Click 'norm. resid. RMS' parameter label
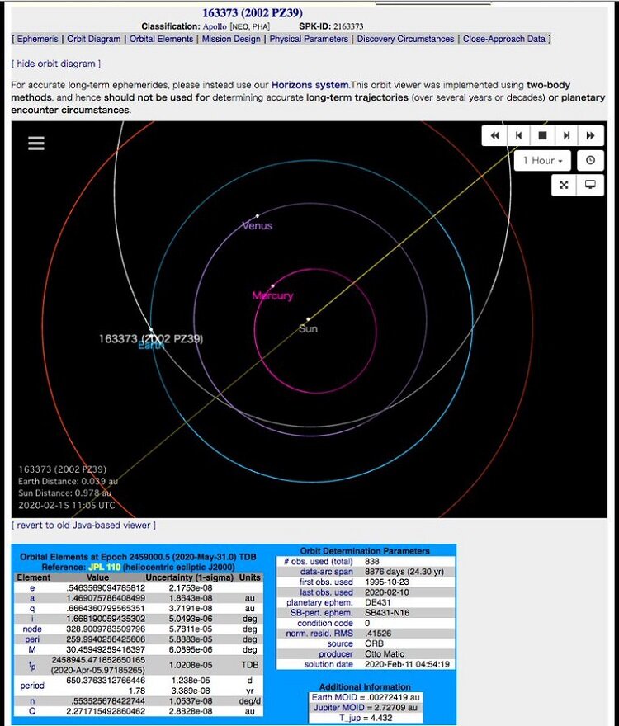This screenshot has width=619, height=726. point(319,633)
